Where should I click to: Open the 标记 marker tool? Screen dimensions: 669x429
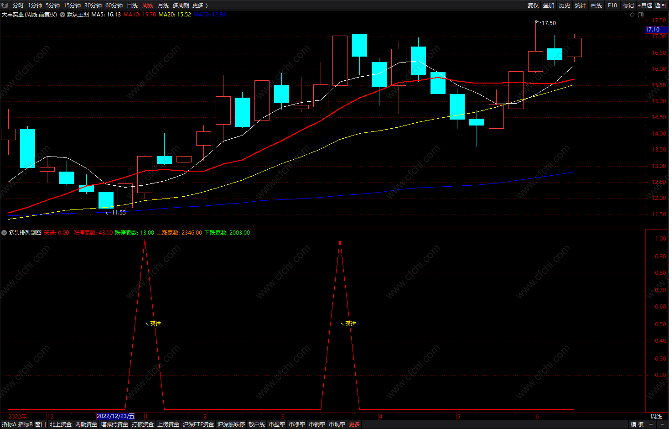tap(628, 5)
